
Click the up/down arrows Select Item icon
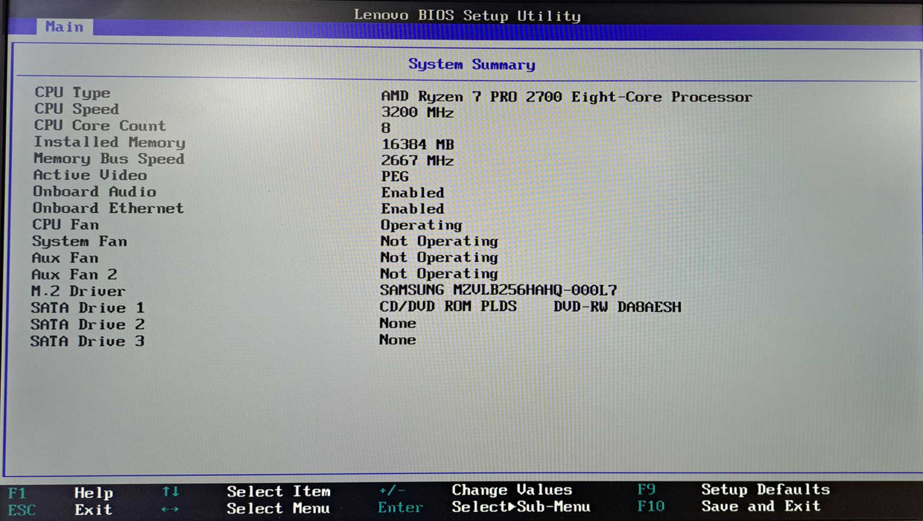[x=171, y=492]
